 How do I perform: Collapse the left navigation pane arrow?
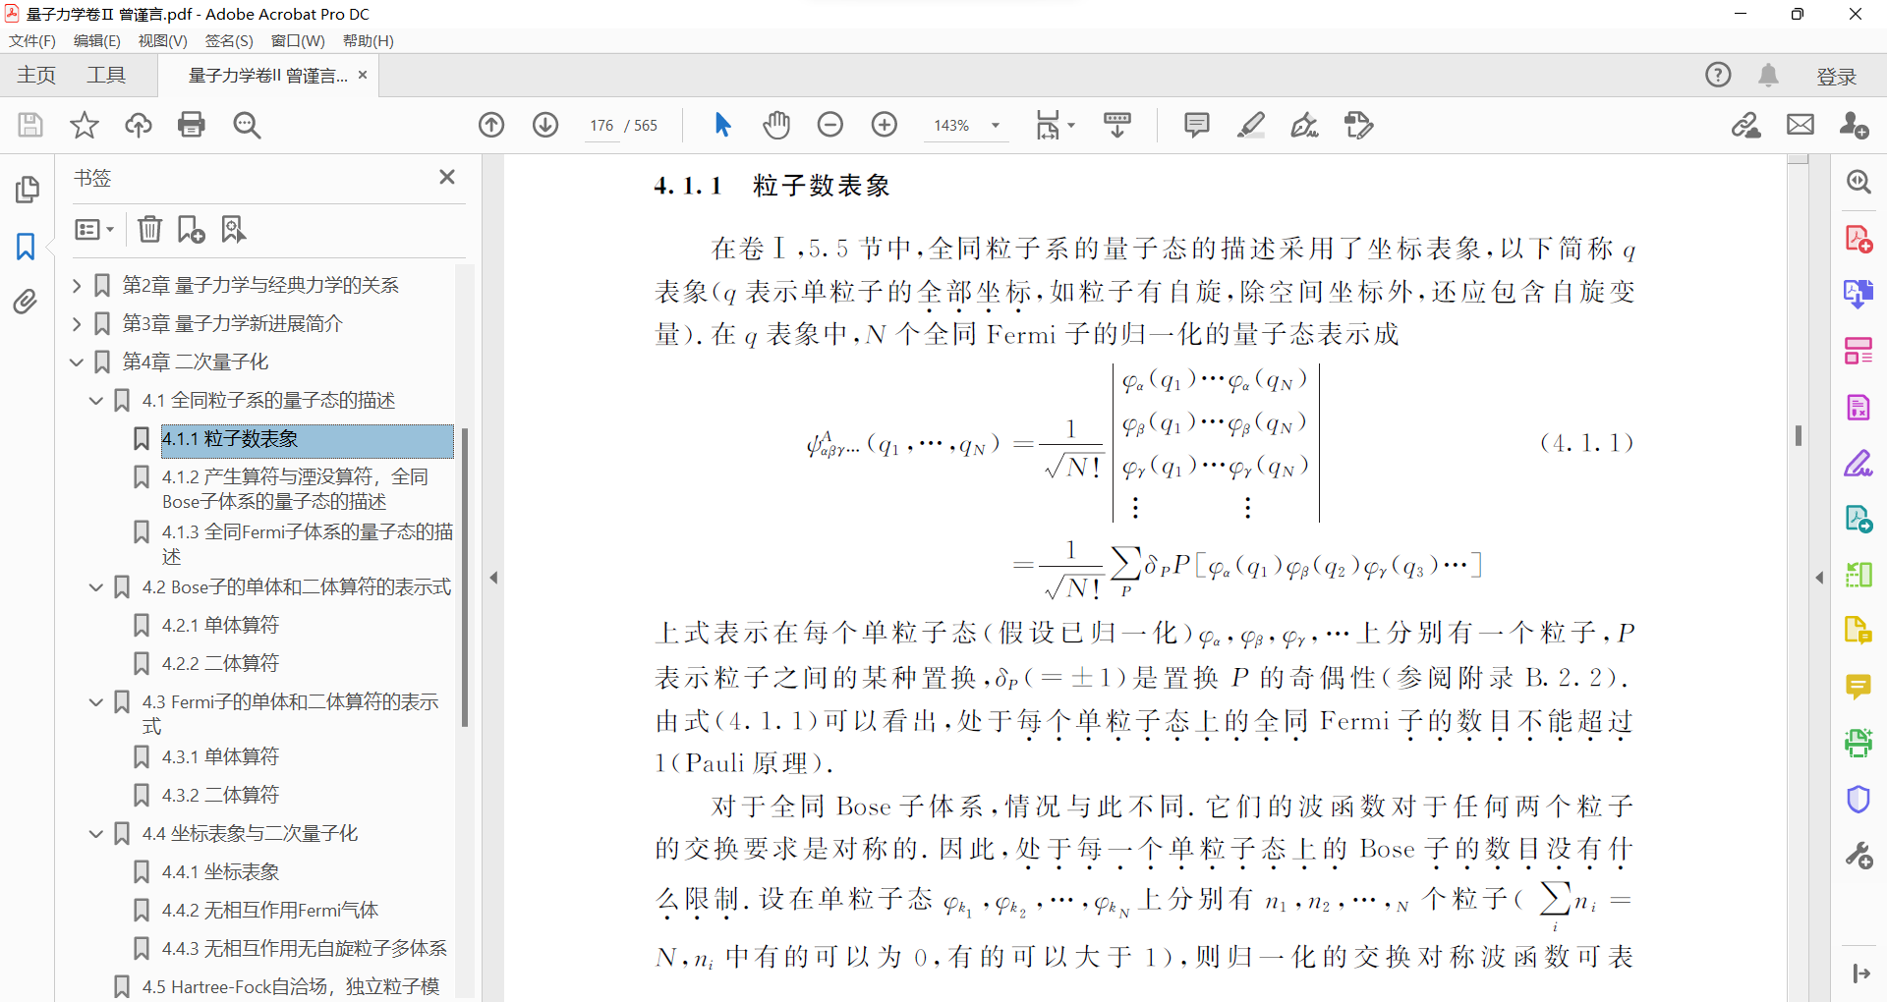click(x=494, y=578)
